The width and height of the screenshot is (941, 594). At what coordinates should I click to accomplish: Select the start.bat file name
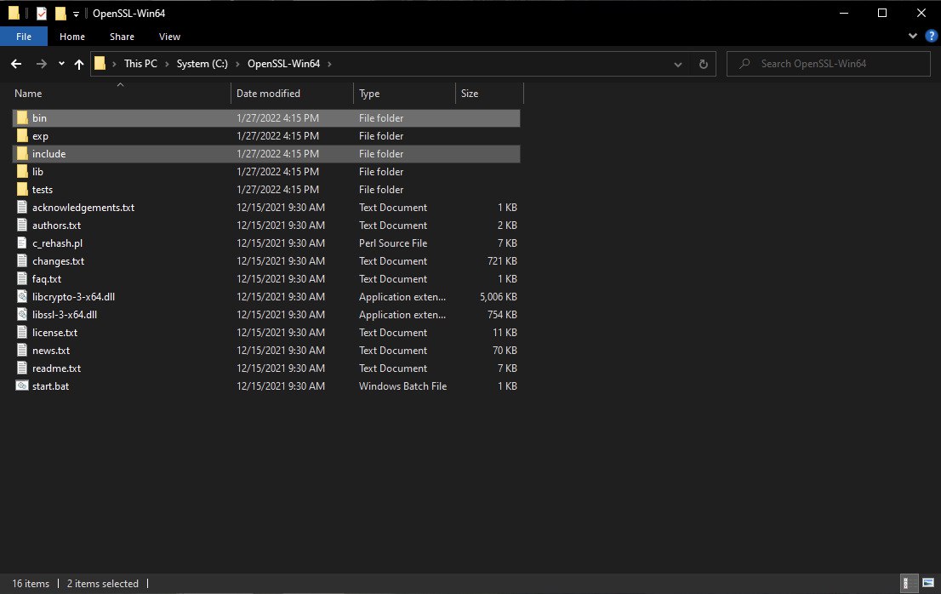coord(50,386)
